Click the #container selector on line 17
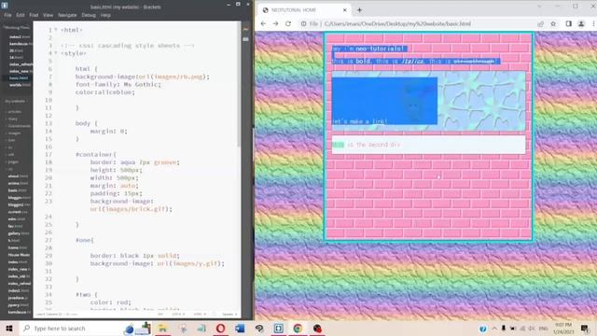 96,154
